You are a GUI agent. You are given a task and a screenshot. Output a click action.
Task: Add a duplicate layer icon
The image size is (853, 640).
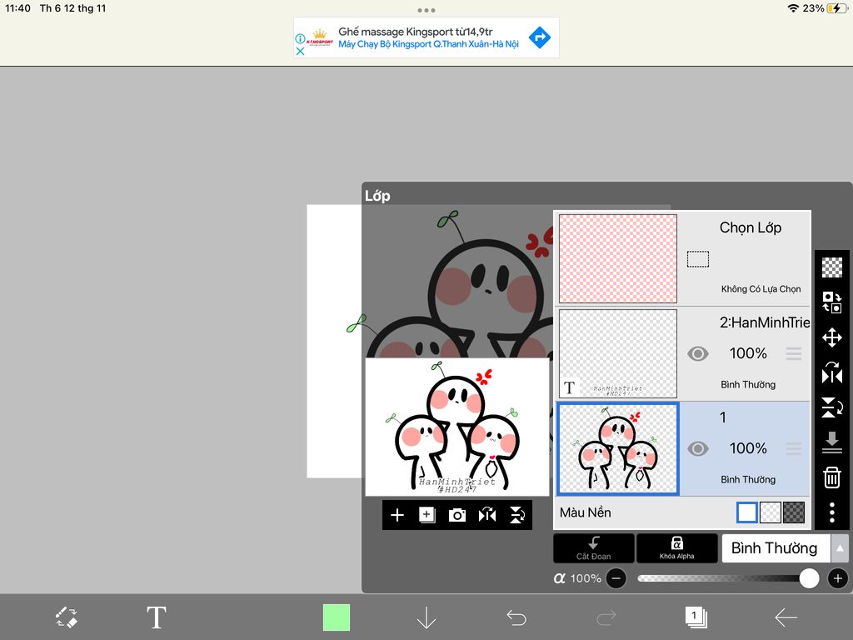pos(427,515)
